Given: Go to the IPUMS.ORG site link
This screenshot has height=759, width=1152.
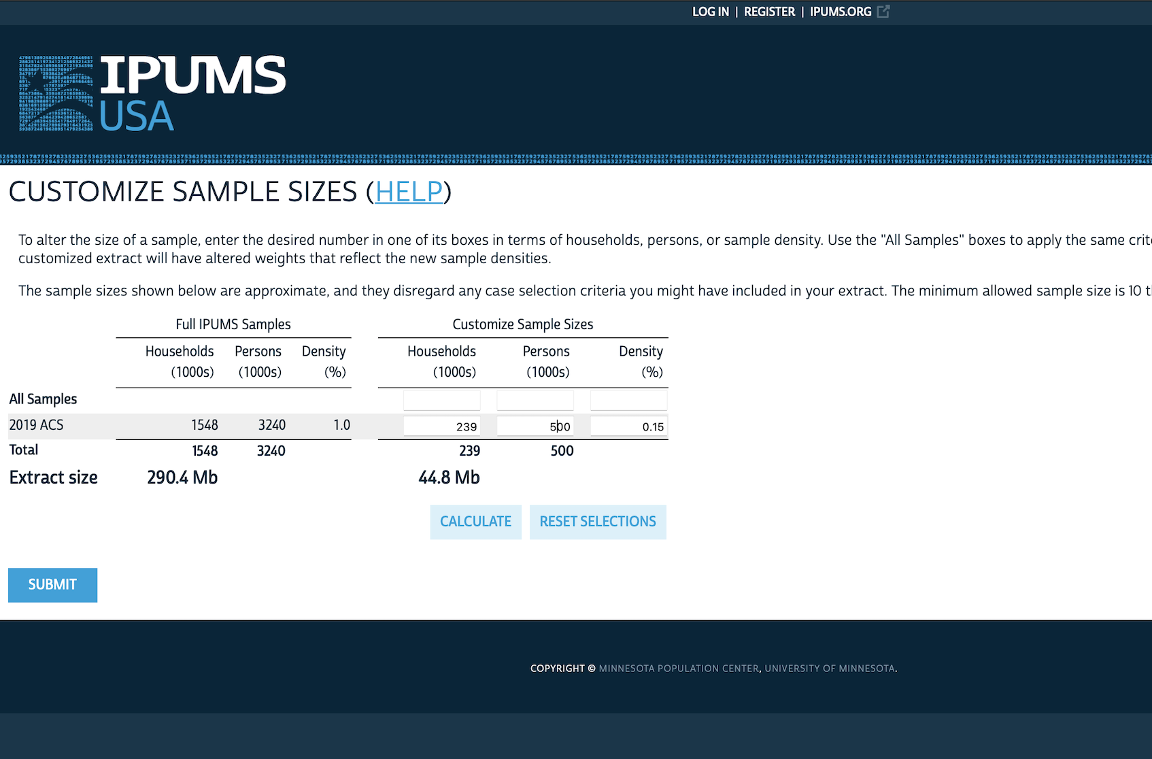Looking at the screenshot, I should [840, 12].
